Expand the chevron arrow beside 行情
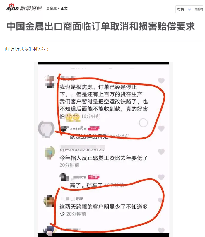Viewport: 205px width, 237px height. pos(189,10)
